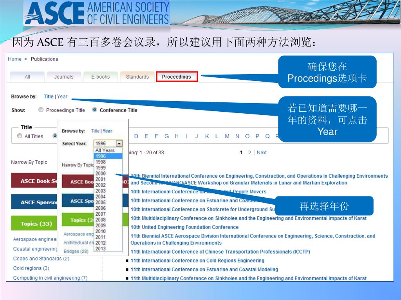This screenshot has width=401, height=300.
Task: Click Year link inside the popup panel
Action: 108,131
